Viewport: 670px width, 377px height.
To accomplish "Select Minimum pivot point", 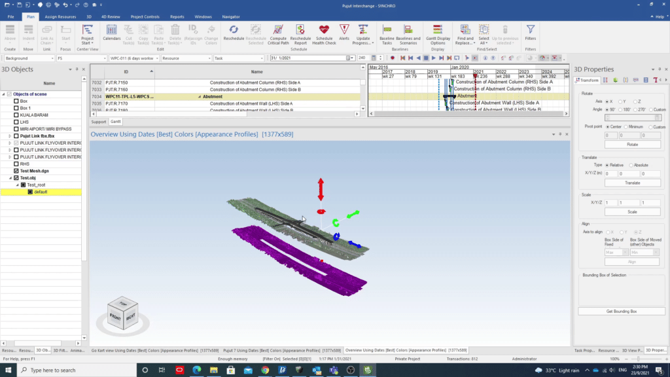I will (x=626, y=127).
